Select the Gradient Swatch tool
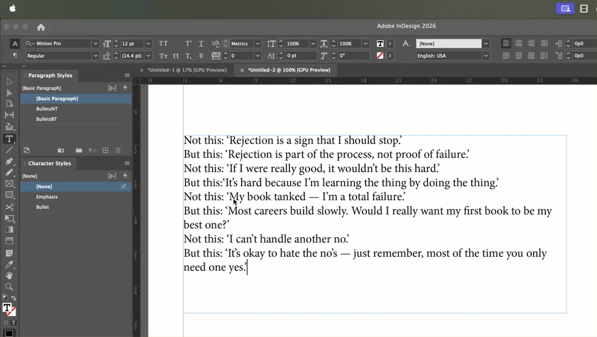The height and width of the screenshot is (337, 597). (9, 229)
